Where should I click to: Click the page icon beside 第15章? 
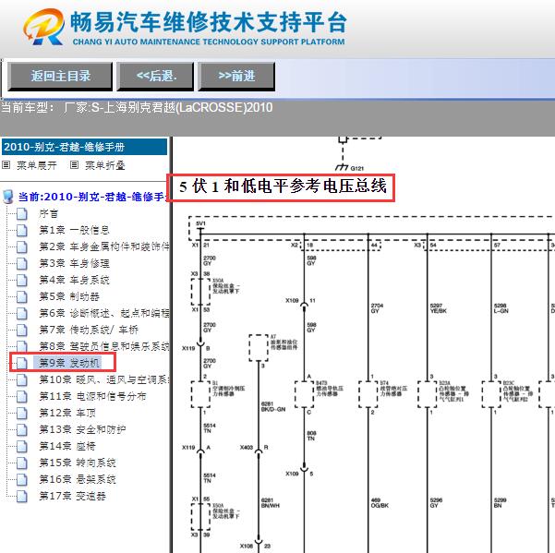[x=21, y=463]
